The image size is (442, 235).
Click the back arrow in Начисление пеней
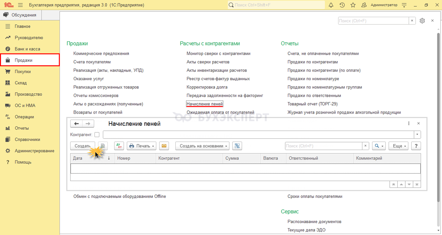point(77,124)
